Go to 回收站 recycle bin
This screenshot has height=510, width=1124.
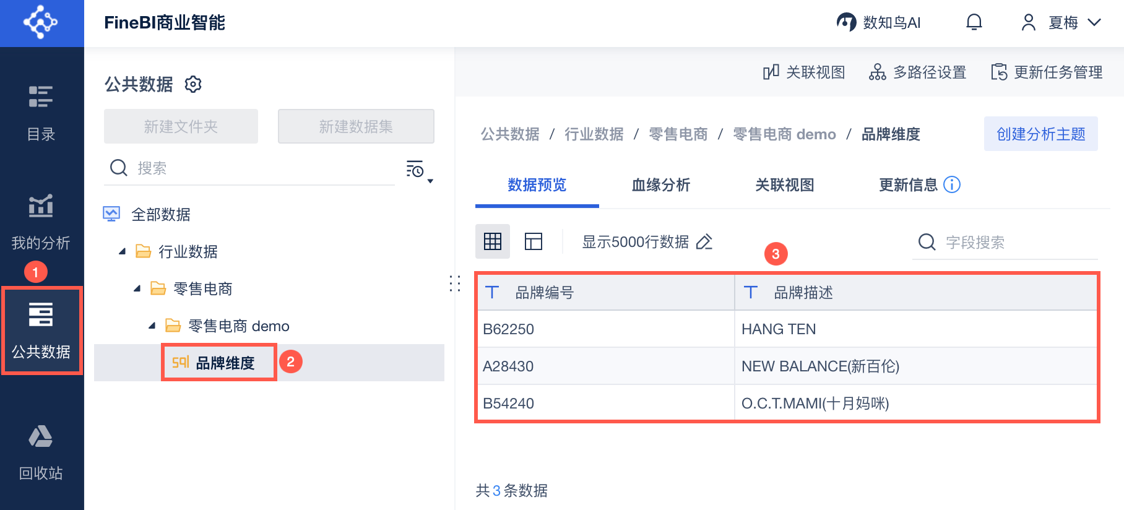(x=41, y=452)
